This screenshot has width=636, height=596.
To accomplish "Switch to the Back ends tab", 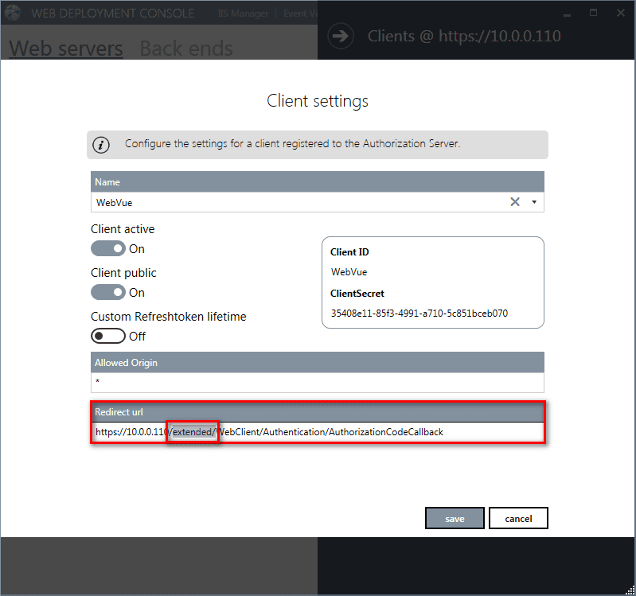I will pos(186,49).
